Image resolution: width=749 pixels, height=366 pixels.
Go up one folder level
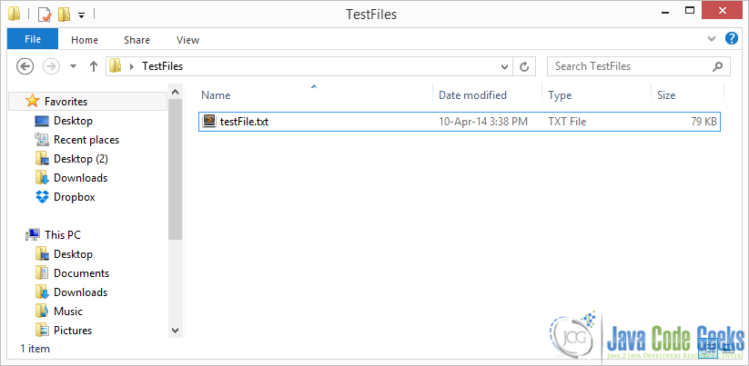click(94, 66)
